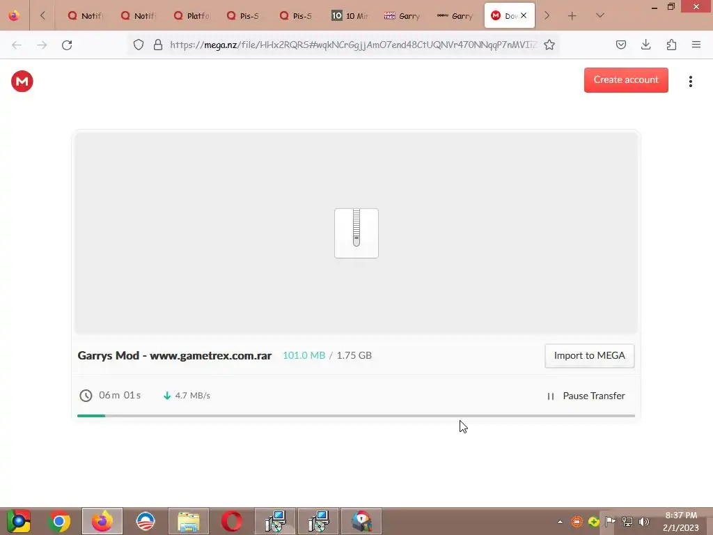The image size is (713, 535).
Task: Switch to the second Garry tab
Action: [x=455, y=15]
